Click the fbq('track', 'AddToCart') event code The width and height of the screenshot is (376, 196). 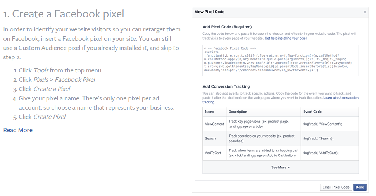click(x=321, y=153)
